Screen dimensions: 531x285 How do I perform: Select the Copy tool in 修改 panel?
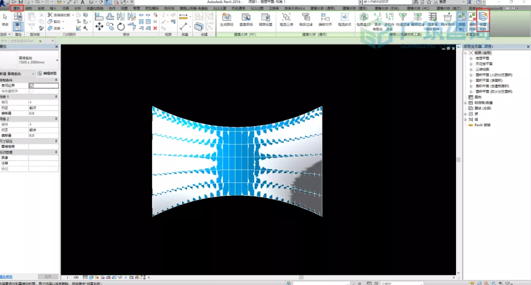[110, 27]
